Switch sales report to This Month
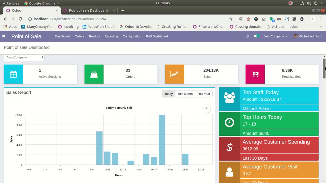Viewport: 326px width, 183px height. (185, 94)
